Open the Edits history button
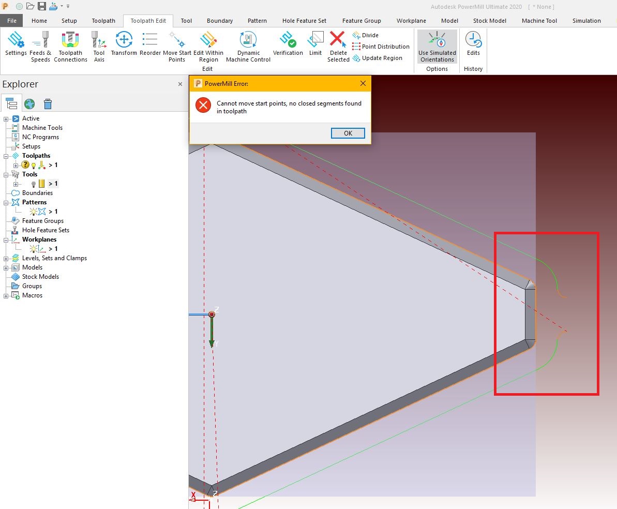 click(473, 44)
